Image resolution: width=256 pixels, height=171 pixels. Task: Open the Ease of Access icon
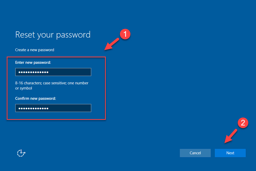21,153
